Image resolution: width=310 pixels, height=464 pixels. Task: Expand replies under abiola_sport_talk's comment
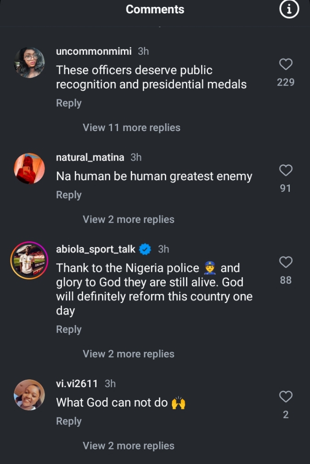point(129,354)
